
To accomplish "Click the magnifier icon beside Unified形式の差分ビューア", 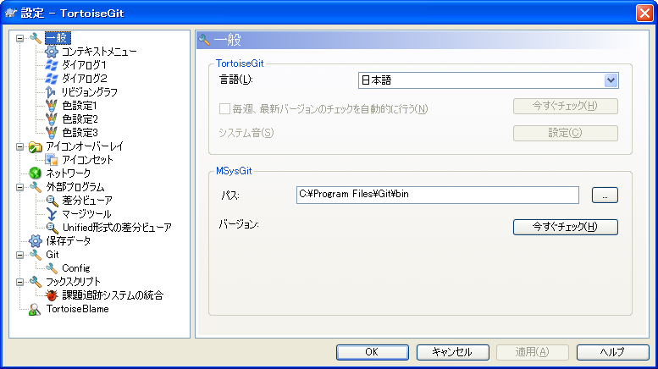I will (x=52, y=228).
